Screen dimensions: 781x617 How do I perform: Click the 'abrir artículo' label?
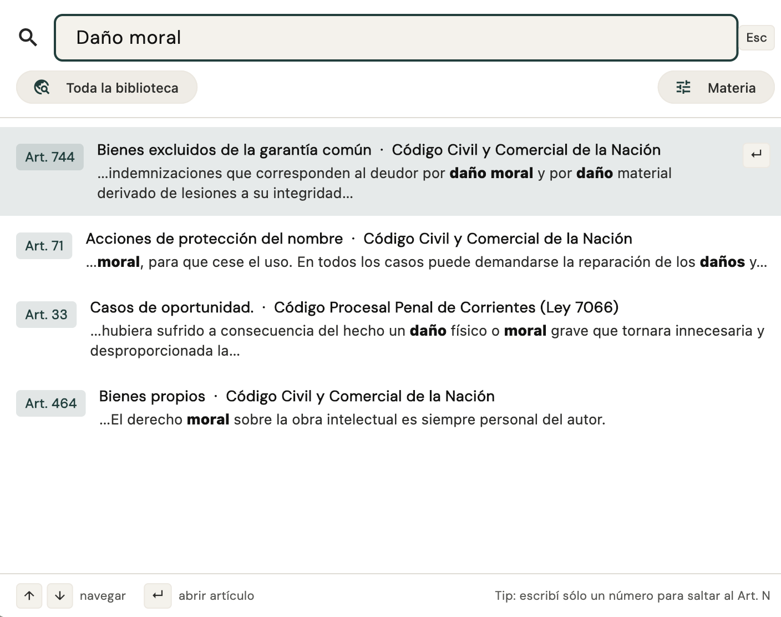click(x=216, y=596)
